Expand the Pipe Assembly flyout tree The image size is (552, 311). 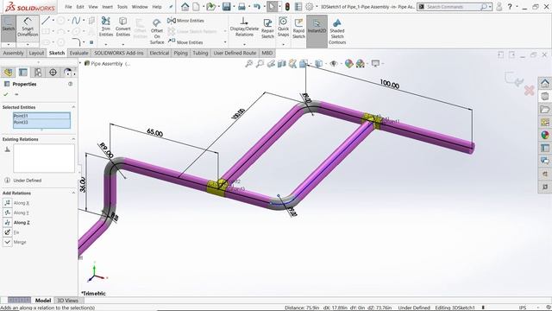click(80, 63)
